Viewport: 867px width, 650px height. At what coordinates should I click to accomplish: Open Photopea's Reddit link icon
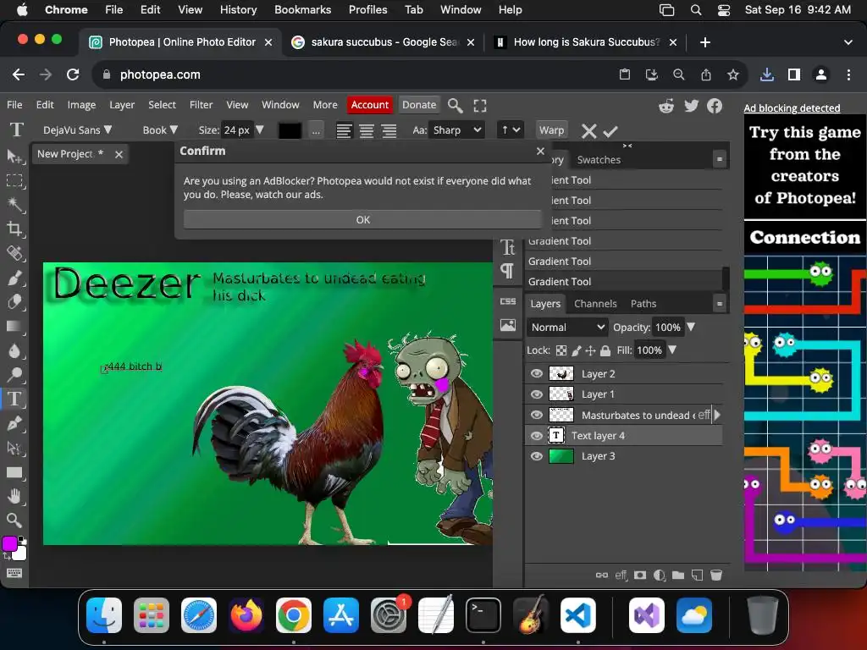pos(666,106)
